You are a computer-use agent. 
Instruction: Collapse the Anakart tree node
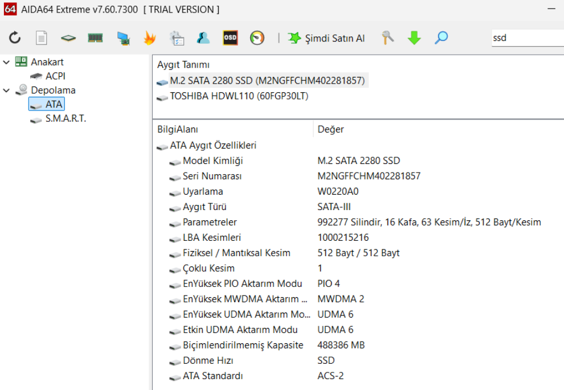6,62
